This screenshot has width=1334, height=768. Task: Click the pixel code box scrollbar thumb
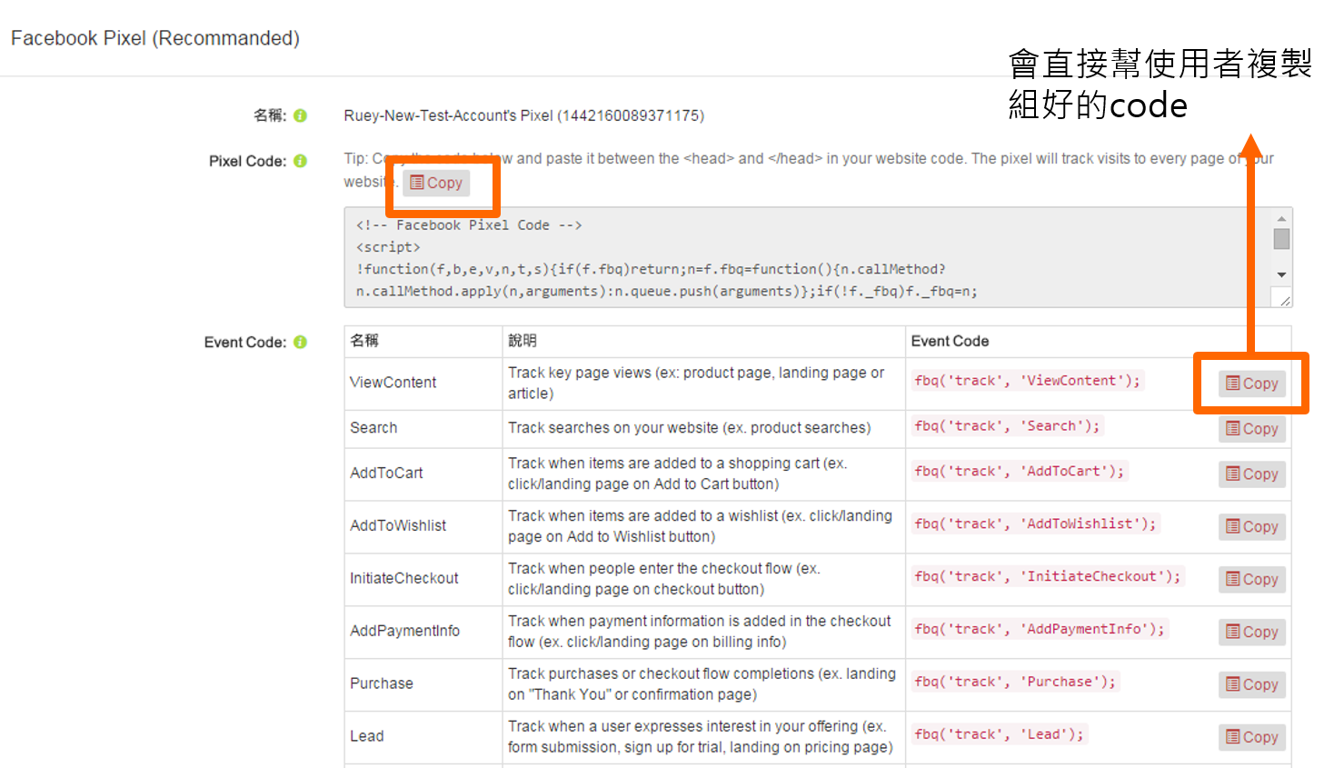tap(1281, 239)
